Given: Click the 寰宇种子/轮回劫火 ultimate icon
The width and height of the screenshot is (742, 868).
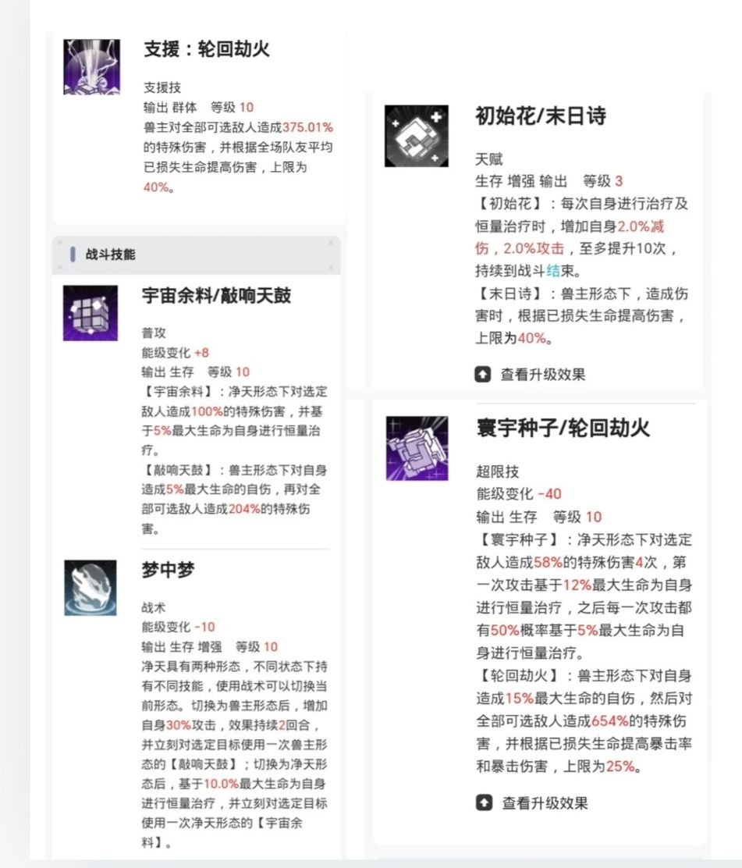Looking at the screenshot, I should point(417,448).
